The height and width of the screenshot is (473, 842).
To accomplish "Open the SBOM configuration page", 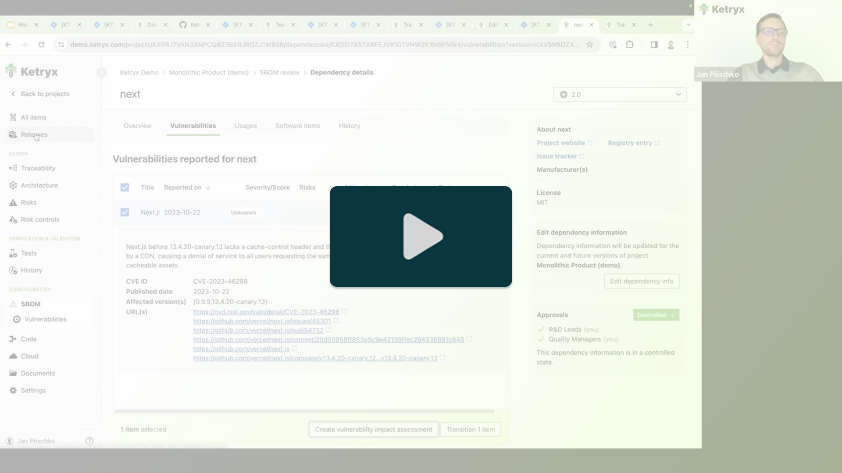I will pos(30,304).
